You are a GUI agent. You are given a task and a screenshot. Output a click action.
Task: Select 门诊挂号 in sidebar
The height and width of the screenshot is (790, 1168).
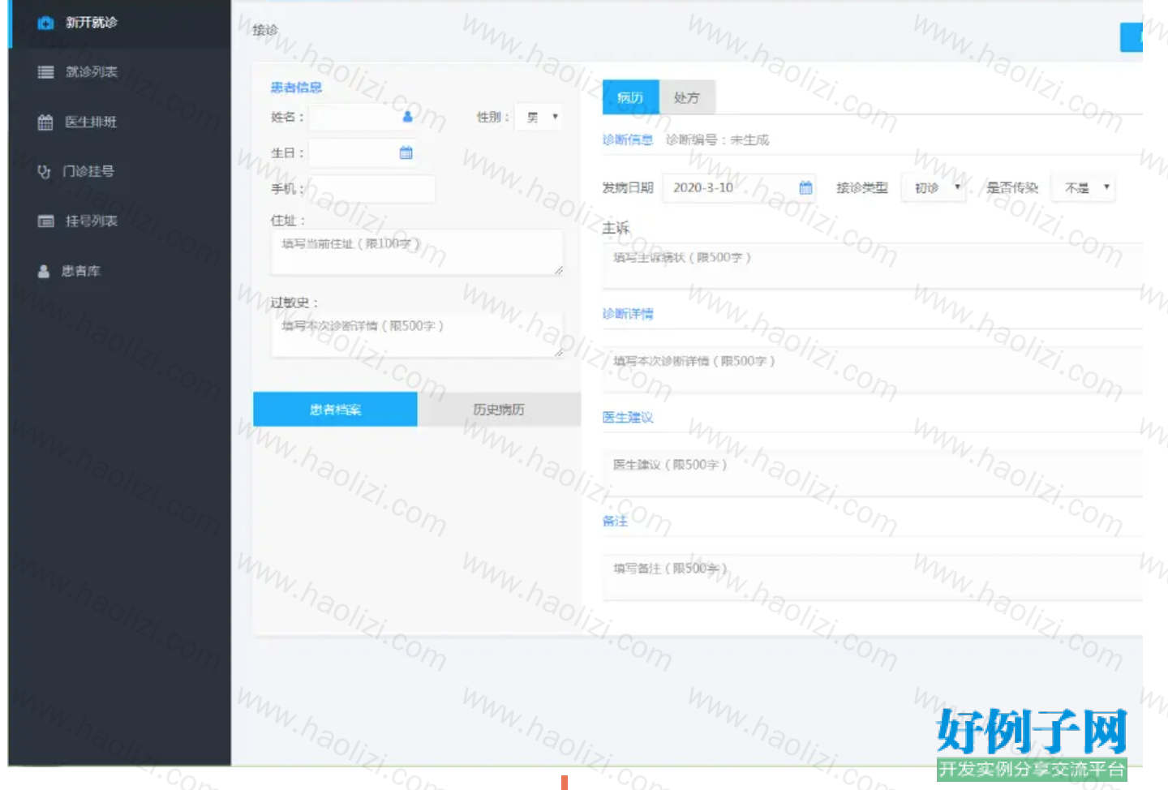(119, 171)
